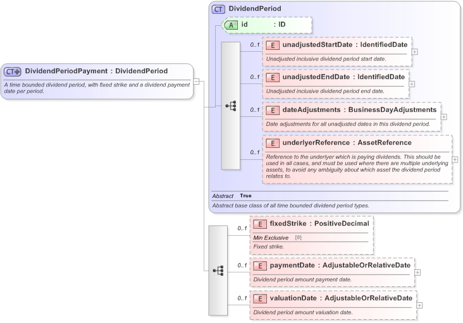Click the PositiveDecimal type name
463x323 pixels.
[x=342, y=224]
